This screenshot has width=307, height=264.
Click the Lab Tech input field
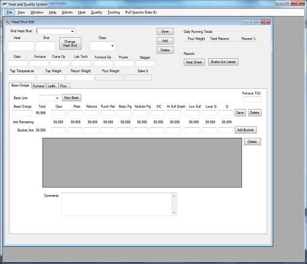coord(81,63)
